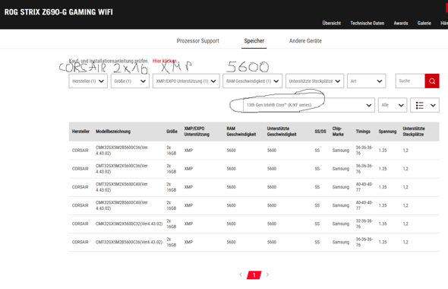
Task: Click the Suche input field
Action: click(x=410, y=81)
